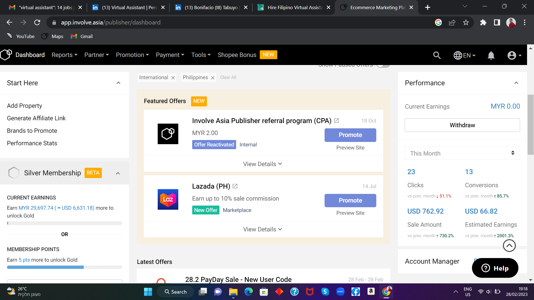Open the search magnifier in navbar
534x300 pixels.
pos(437,55)
